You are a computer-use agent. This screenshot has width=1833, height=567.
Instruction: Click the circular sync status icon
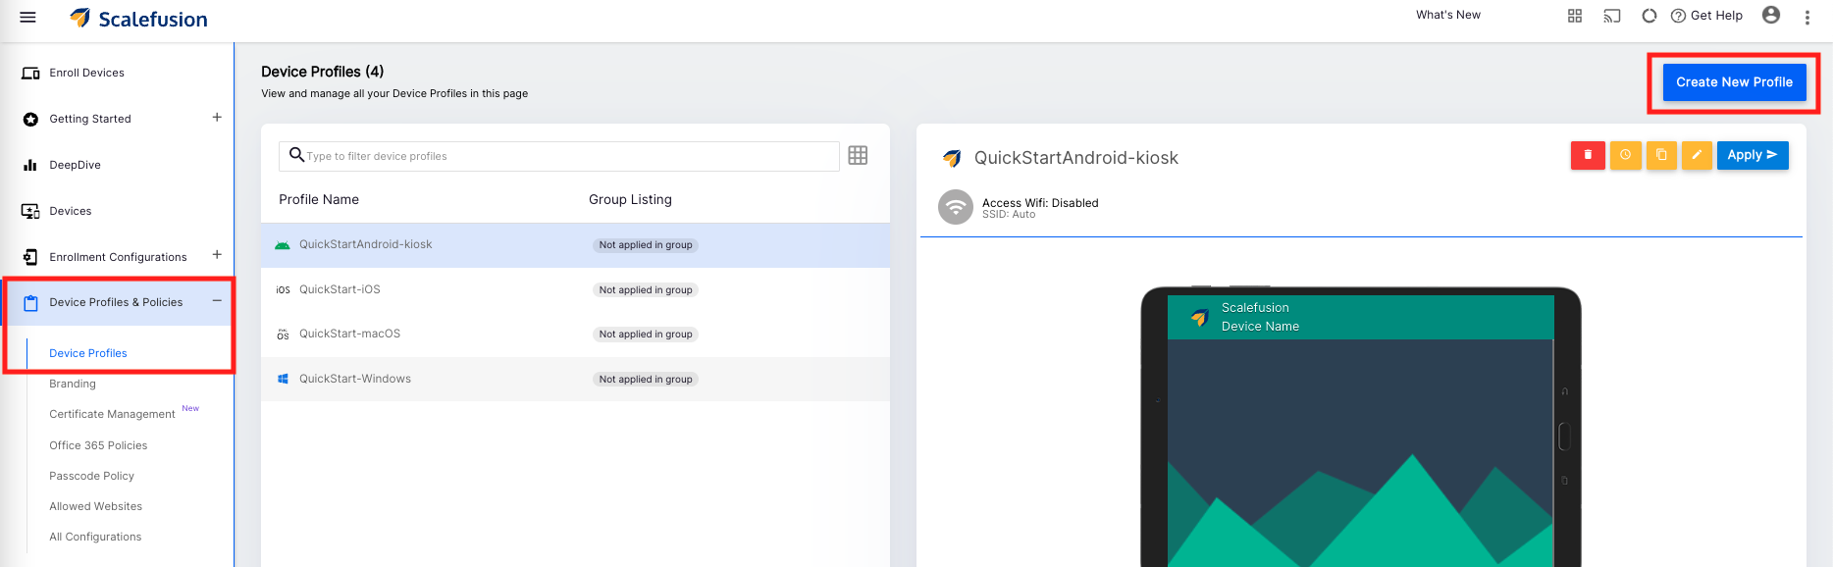click(x=1650, y=16)
